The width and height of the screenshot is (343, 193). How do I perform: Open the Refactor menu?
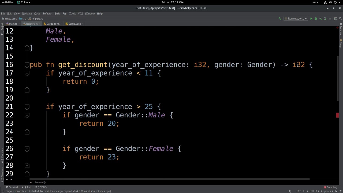click(x=47, y=13)
